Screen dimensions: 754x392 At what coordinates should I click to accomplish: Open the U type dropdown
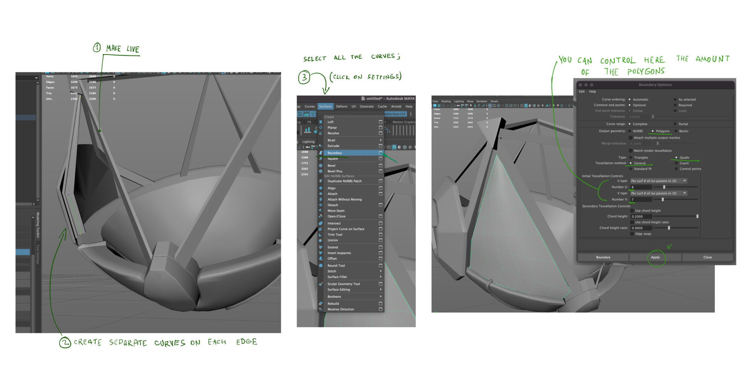pos(659,181)
